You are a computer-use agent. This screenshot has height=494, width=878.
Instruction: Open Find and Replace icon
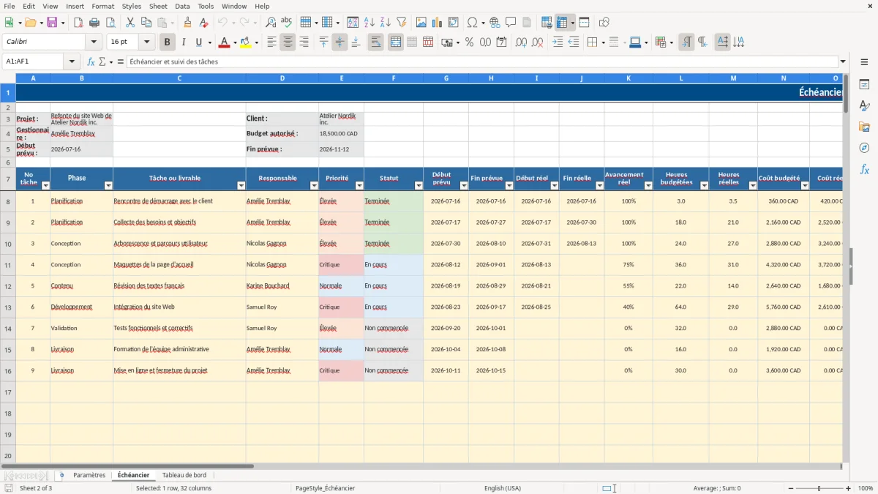pos(271,23)
